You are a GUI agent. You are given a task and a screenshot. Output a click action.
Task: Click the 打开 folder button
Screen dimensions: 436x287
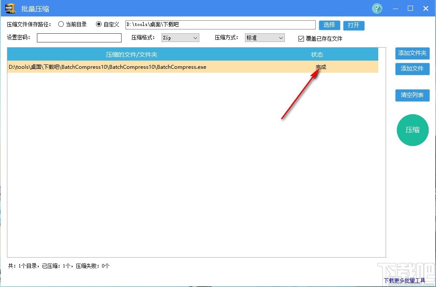coord(353,26)
